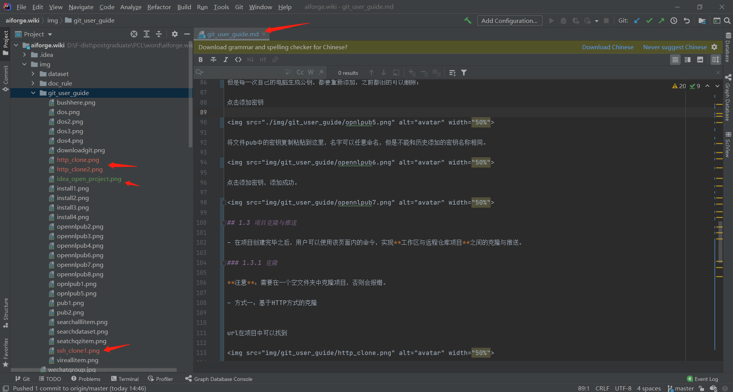Click inside the search text field
The width and height of the screenshot is (733, 392).
pos(244,73)
